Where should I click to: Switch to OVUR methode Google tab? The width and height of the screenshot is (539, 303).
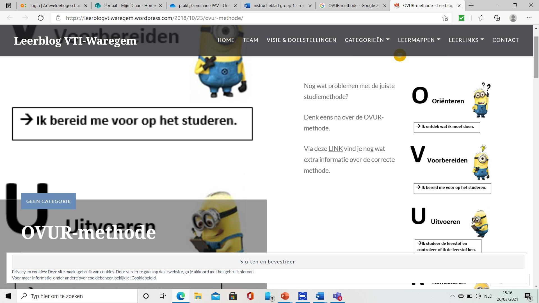[353, 6]
